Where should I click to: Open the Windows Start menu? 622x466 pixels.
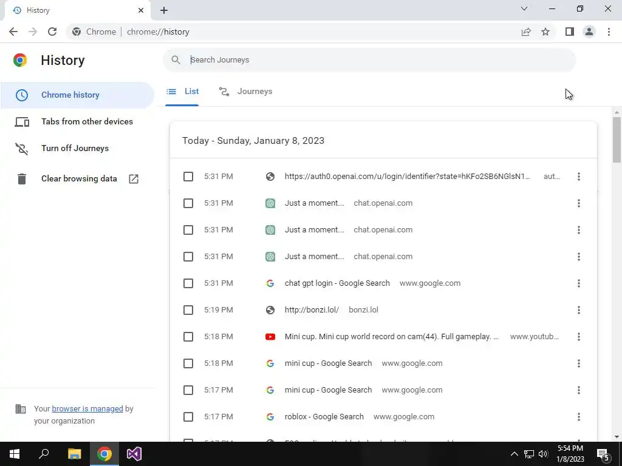click(x=15, y=454)
